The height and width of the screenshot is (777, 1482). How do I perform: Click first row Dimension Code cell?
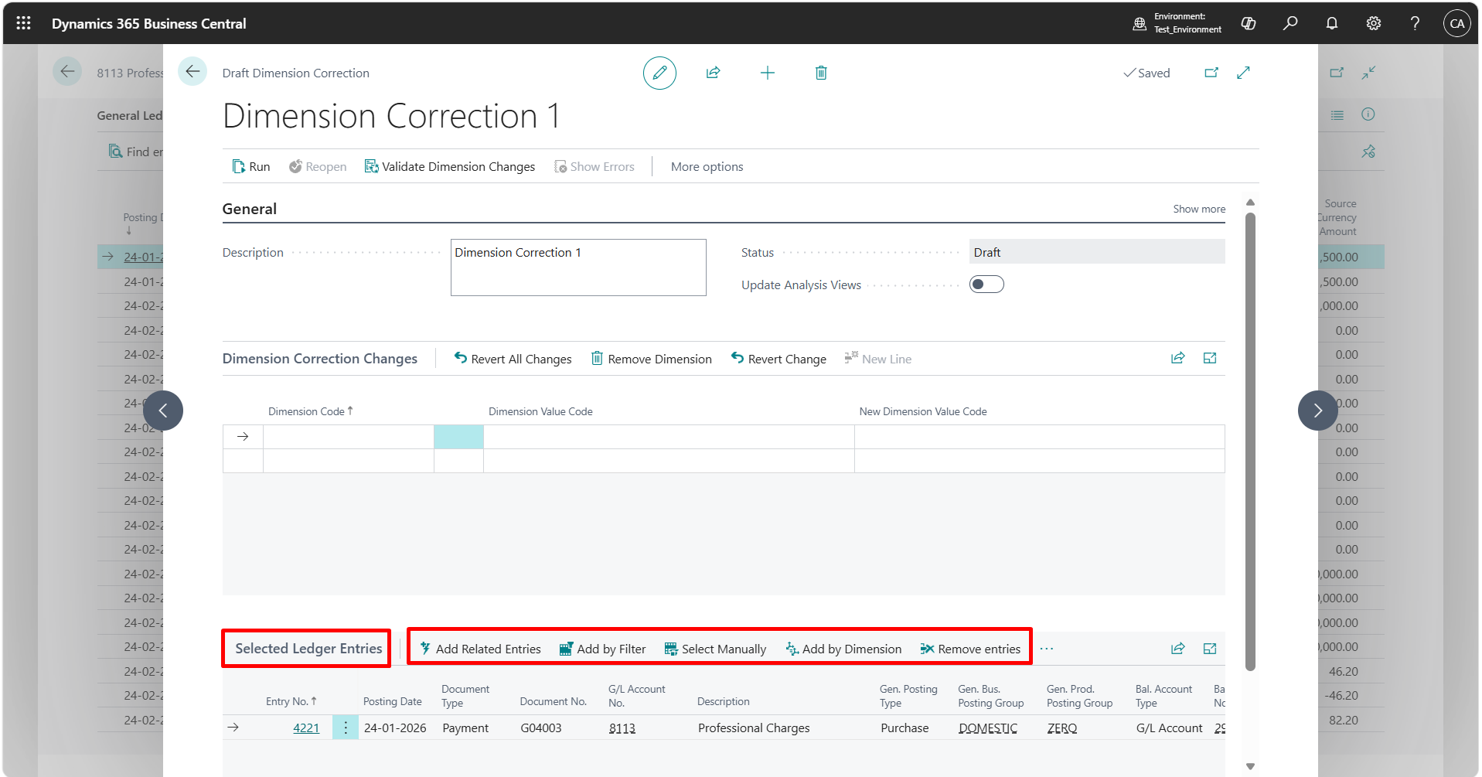point(349,437)
